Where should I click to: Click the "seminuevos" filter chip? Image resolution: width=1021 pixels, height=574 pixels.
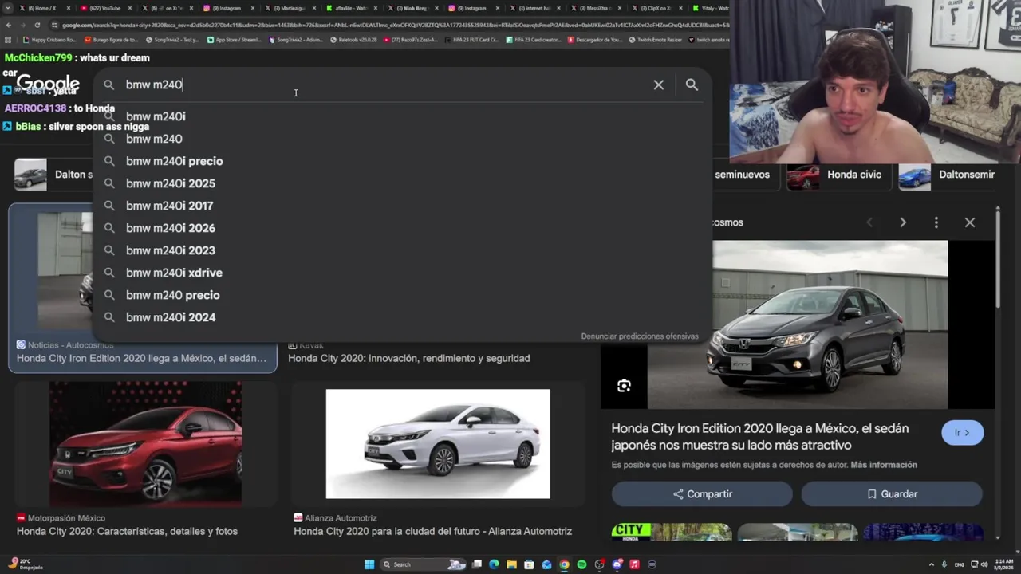click(742, 175)
